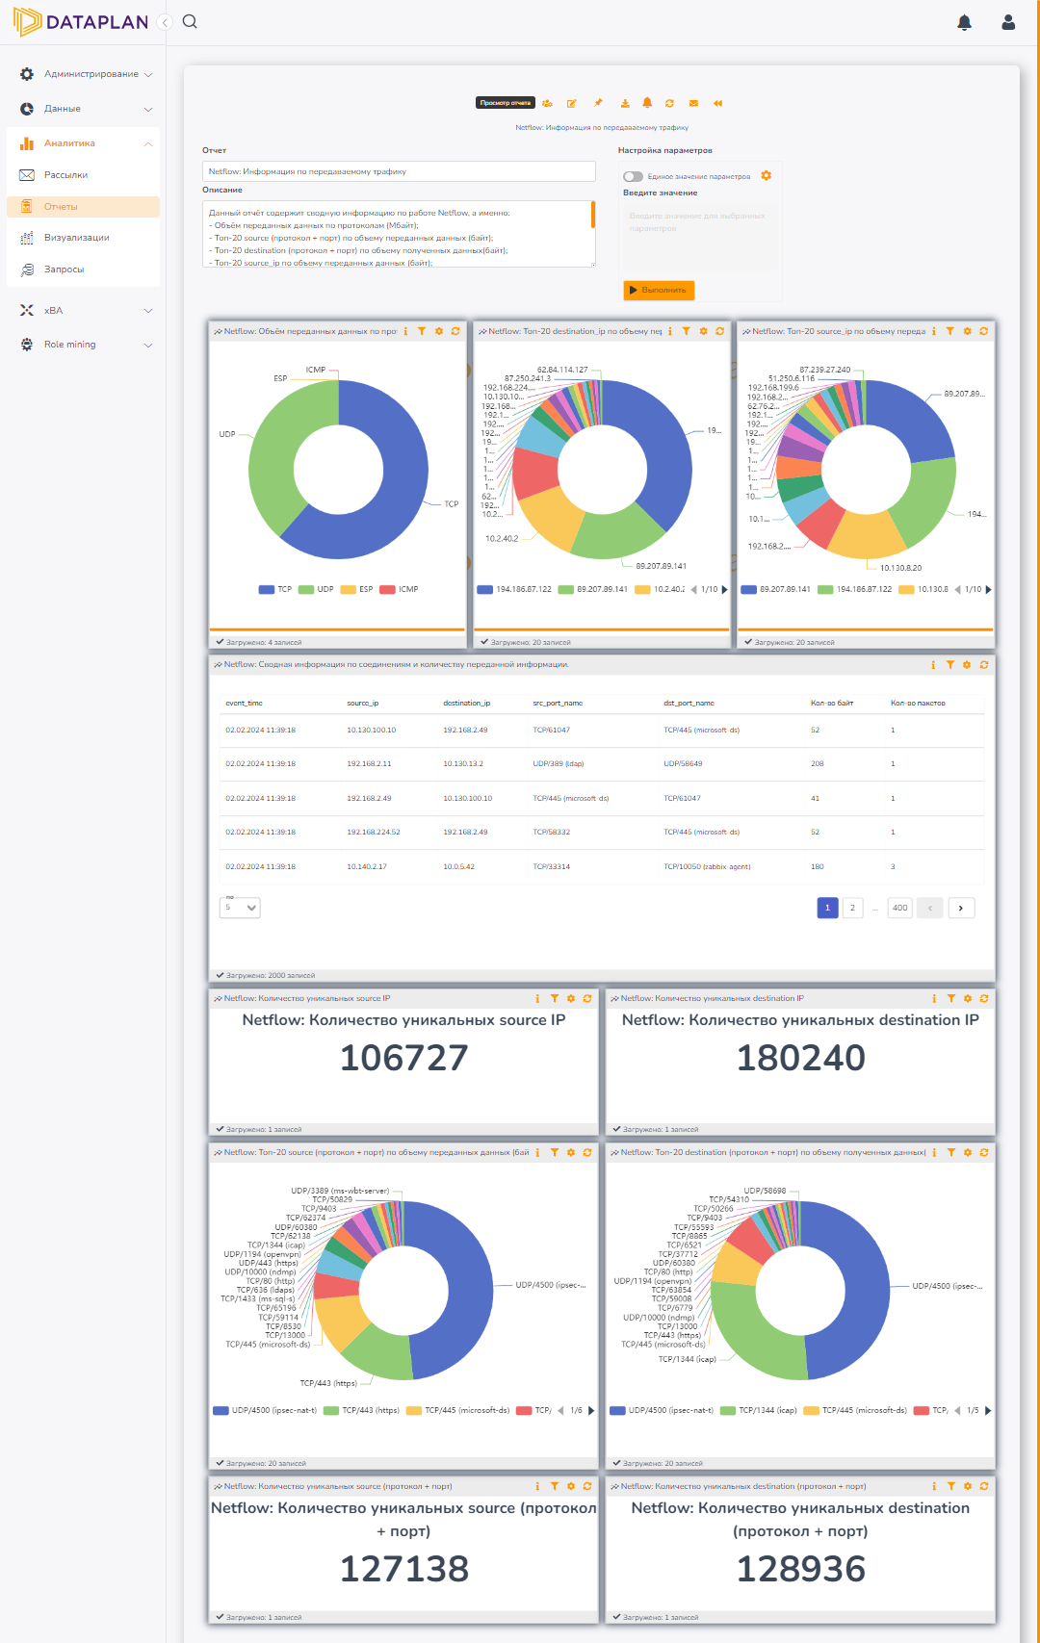Screen dimensions: 1040x1643
Task: Expand xBA sidebar section
Action: tap(85, 310)
